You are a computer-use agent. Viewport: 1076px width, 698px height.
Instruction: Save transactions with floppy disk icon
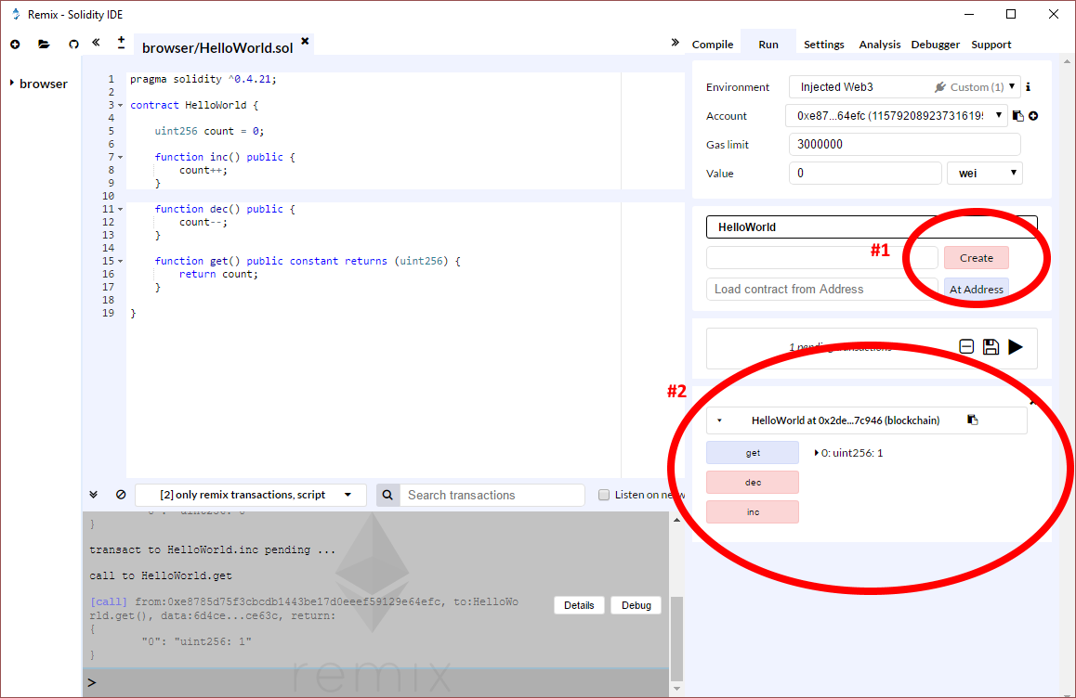991,347
